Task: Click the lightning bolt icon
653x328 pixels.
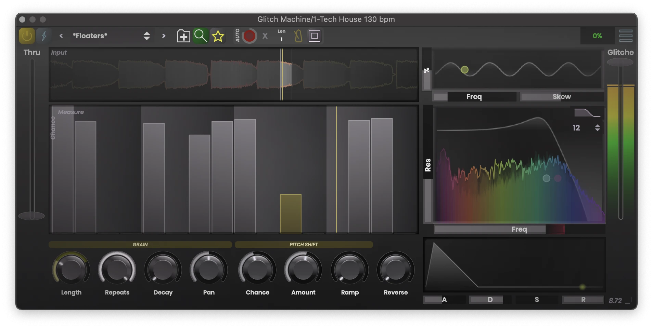Action: point(44,36)
